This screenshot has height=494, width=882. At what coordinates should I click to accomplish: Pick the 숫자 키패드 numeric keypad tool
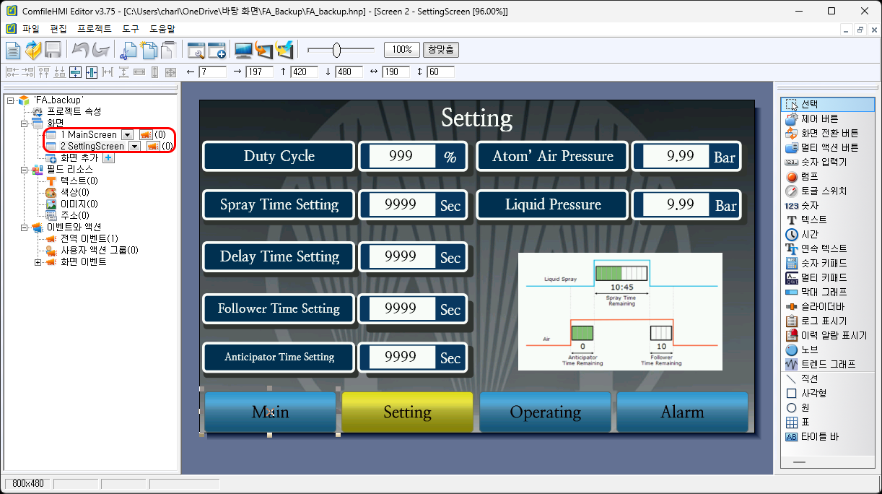[827, 263]
